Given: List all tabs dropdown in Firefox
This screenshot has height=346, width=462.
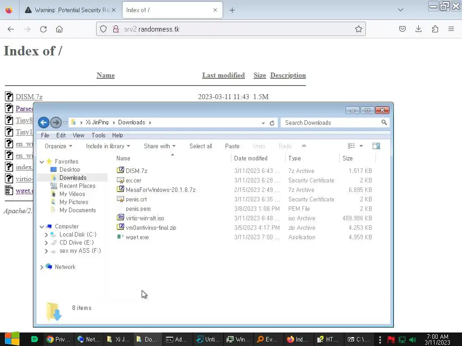Looking at the screenshot, I should [x=401, y=10].
